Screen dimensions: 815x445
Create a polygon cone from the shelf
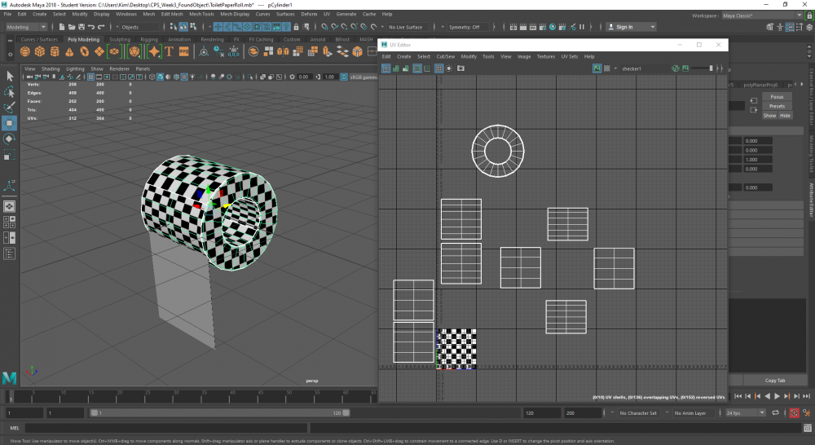69,51
